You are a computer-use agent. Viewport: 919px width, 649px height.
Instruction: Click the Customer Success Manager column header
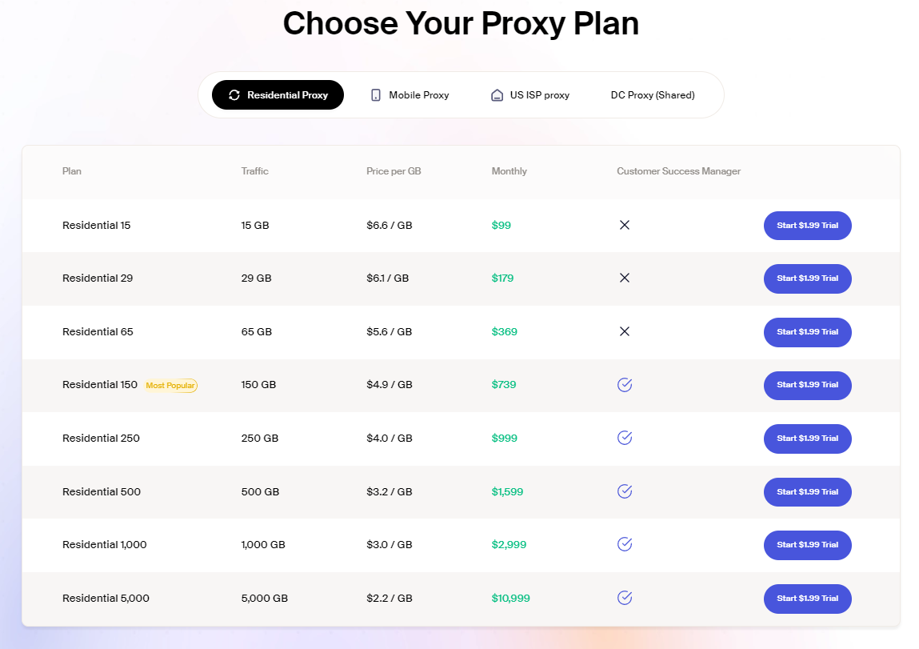678,171
